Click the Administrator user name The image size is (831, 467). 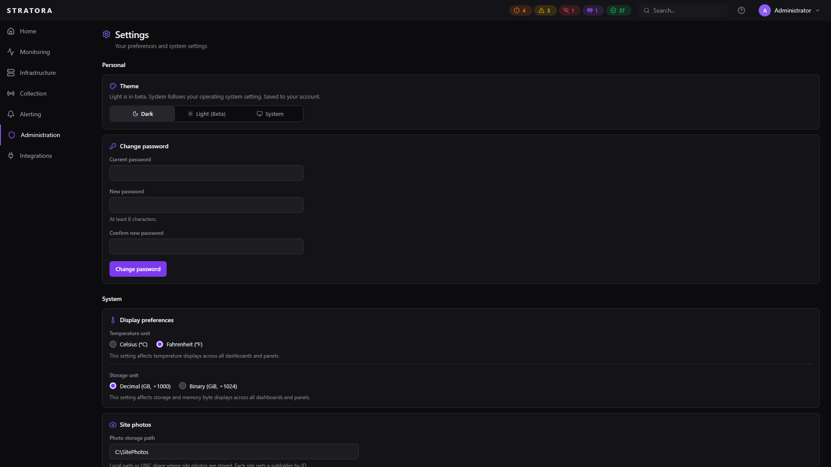[x=792, y=10]
